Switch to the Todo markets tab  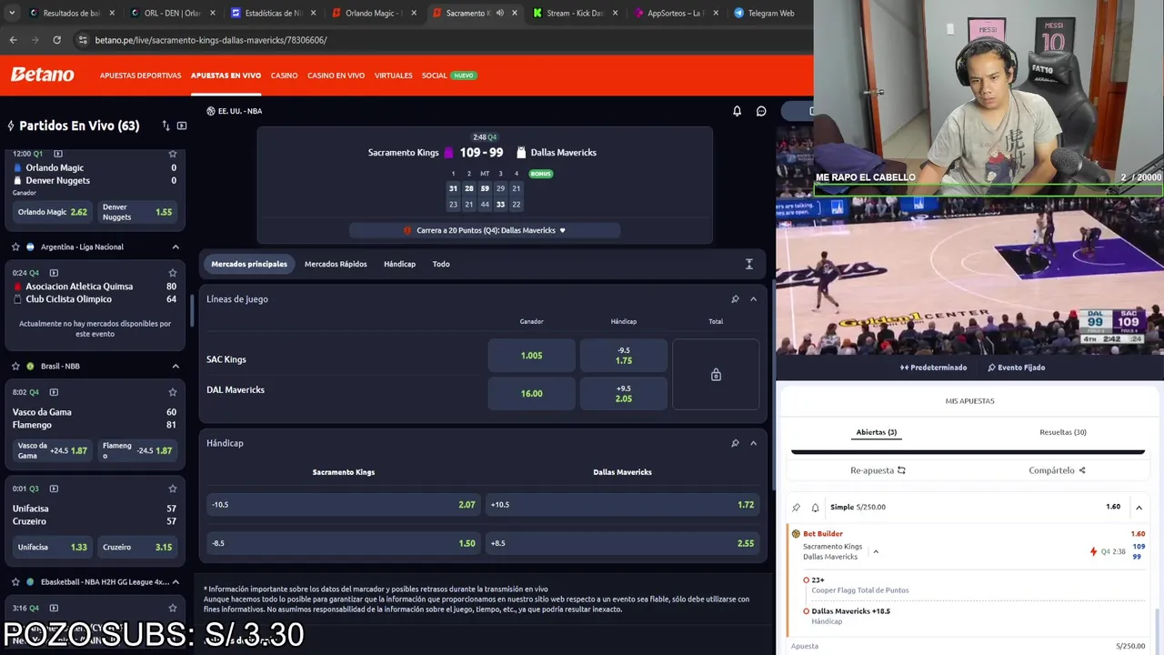click(441, 264)
